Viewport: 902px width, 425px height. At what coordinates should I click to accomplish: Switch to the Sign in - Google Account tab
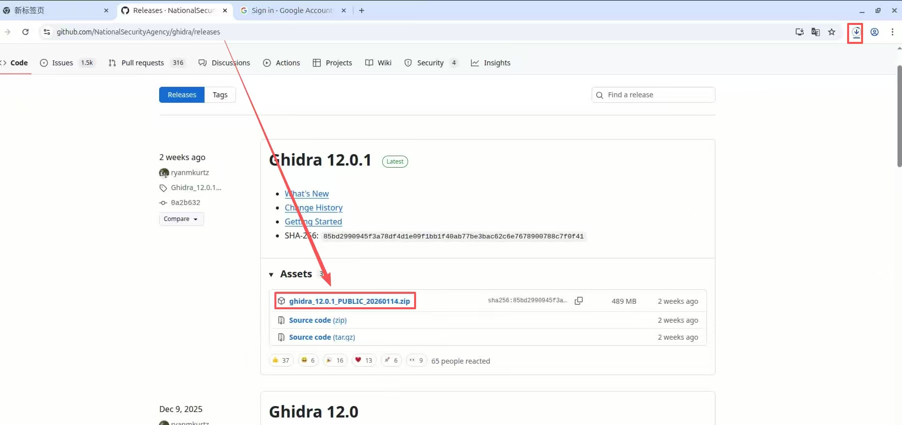[292, 10]
